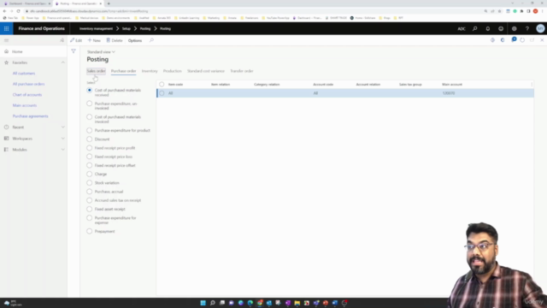Click the feedback smiley icon

[x=501, y=28]
